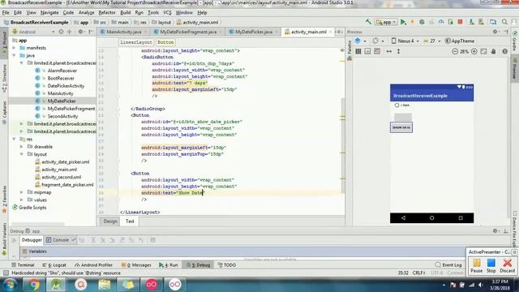Click the Button breadcrumb in editor
This screenshot has height=292, width=519.
point(165,42)
